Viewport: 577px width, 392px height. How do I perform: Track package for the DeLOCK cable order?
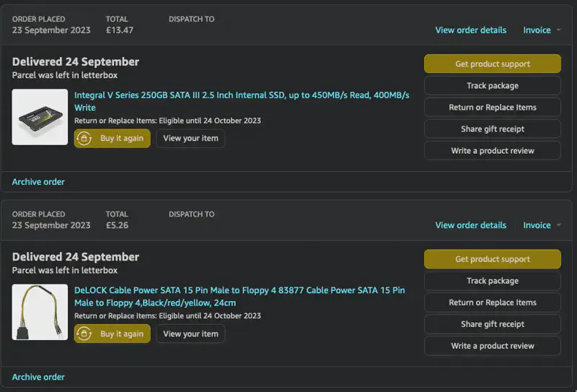point(492,281)
